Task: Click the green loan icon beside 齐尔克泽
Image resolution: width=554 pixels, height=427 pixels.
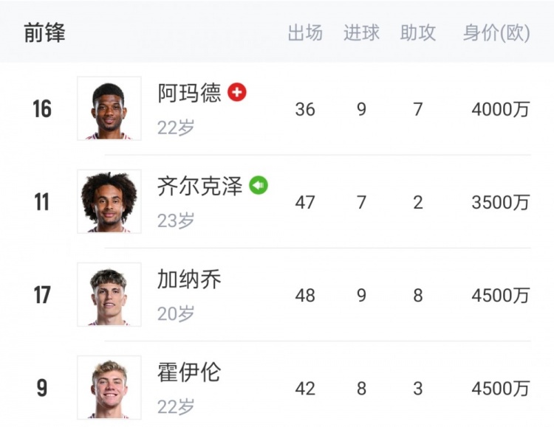Action: tap(259, 185)
